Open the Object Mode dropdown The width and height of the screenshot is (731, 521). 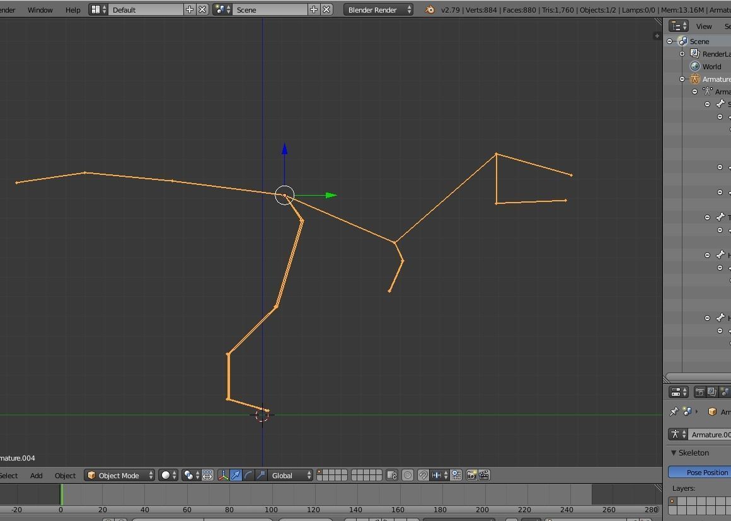pyautogui.click(x=119, y=475)
